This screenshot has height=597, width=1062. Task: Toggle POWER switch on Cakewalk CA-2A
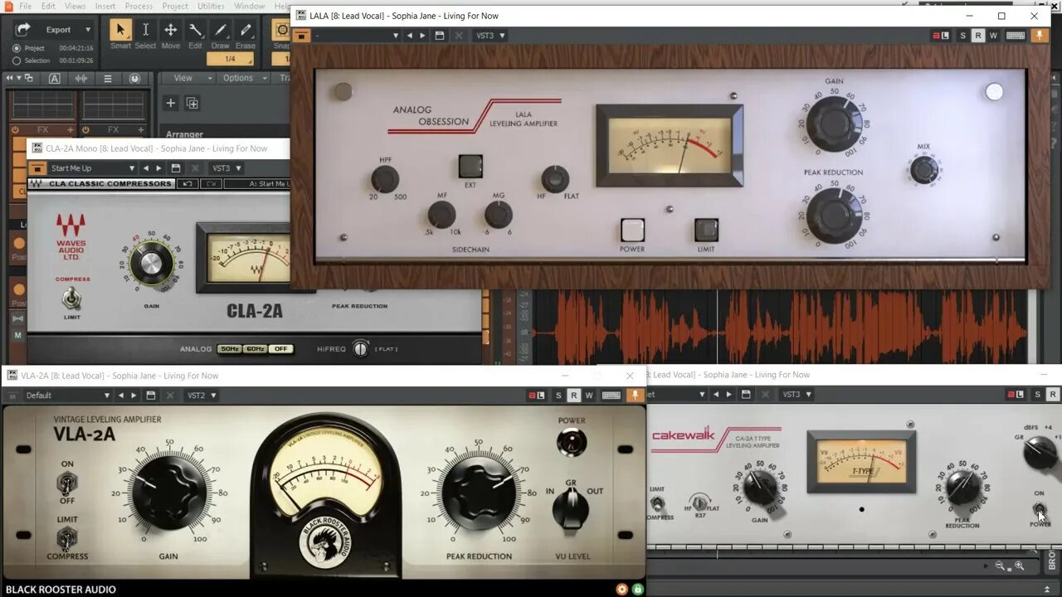tap(1040, 509)
